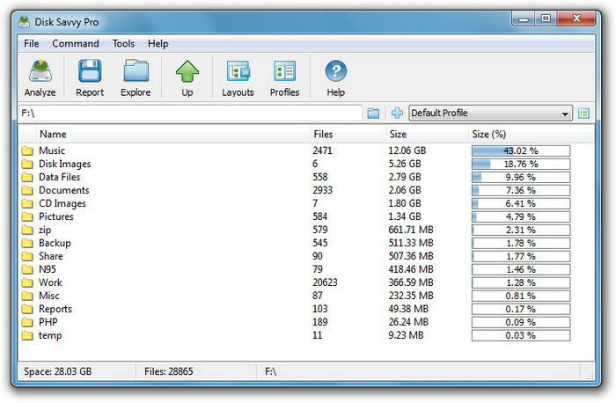Select the Reports folder name
Viewport: 616px width, 403px height.
[55, 309]
